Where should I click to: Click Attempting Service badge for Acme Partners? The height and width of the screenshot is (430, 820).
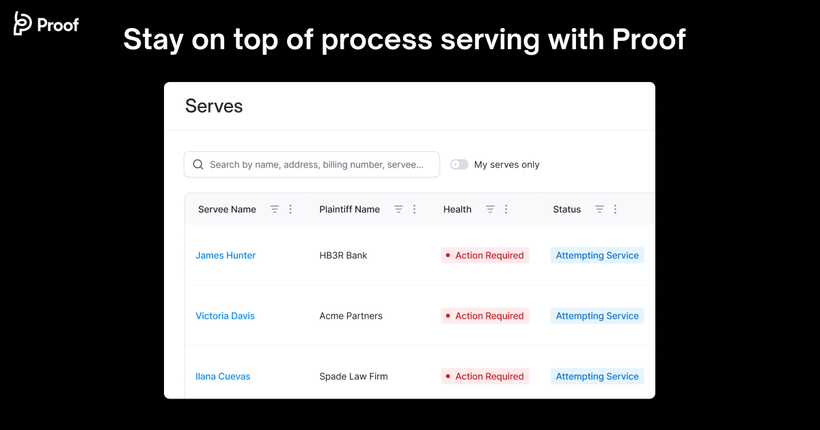point(597,316)
